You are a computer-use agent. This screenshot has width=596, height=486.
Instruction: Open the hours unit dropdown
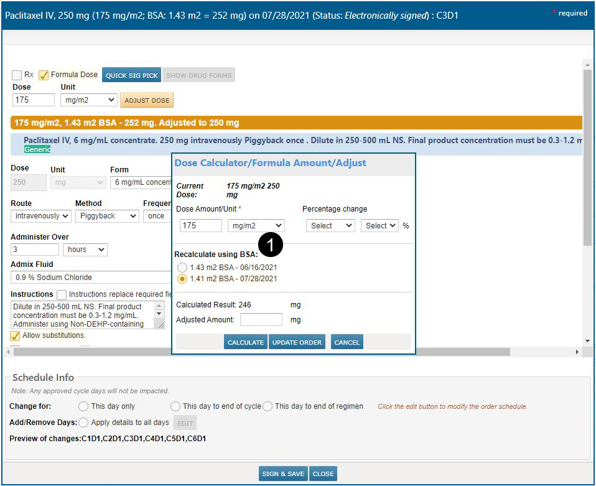(85, 250)
